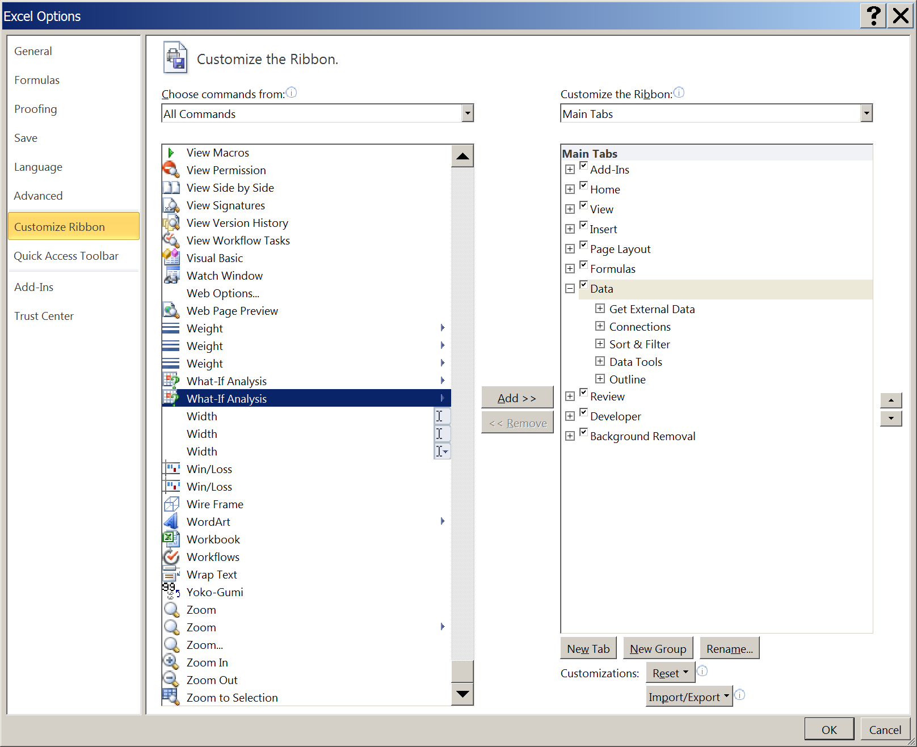This screenshot has height=747, width=917.
Task: Collapse the Data tab tree node
Action: click(570, 289)
